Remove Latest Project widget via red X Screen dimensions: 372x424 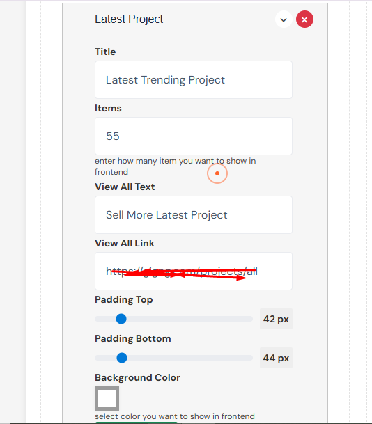(x=304, y=19)
